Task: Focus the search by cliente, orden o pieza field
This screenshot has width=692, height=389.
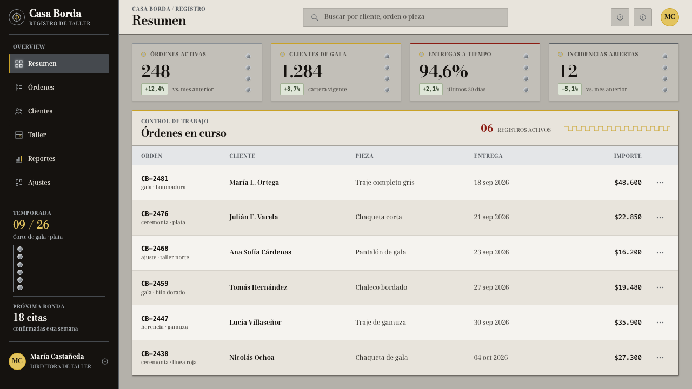Action: (405, 17)
